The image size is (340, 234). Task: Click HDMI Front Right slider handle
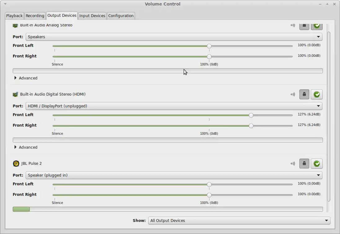click(251, 126)
